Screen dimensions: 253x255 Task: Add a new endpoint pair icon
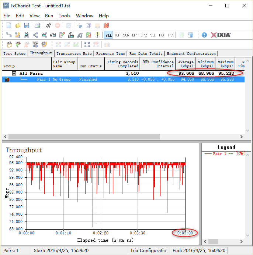point(9,35)
